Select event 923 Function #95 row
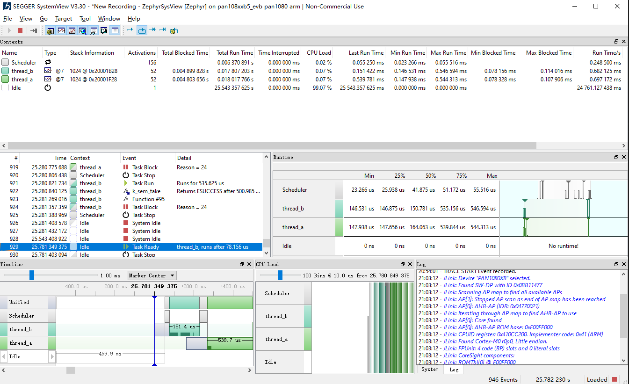The image size is (629, 384). point(131,199)
